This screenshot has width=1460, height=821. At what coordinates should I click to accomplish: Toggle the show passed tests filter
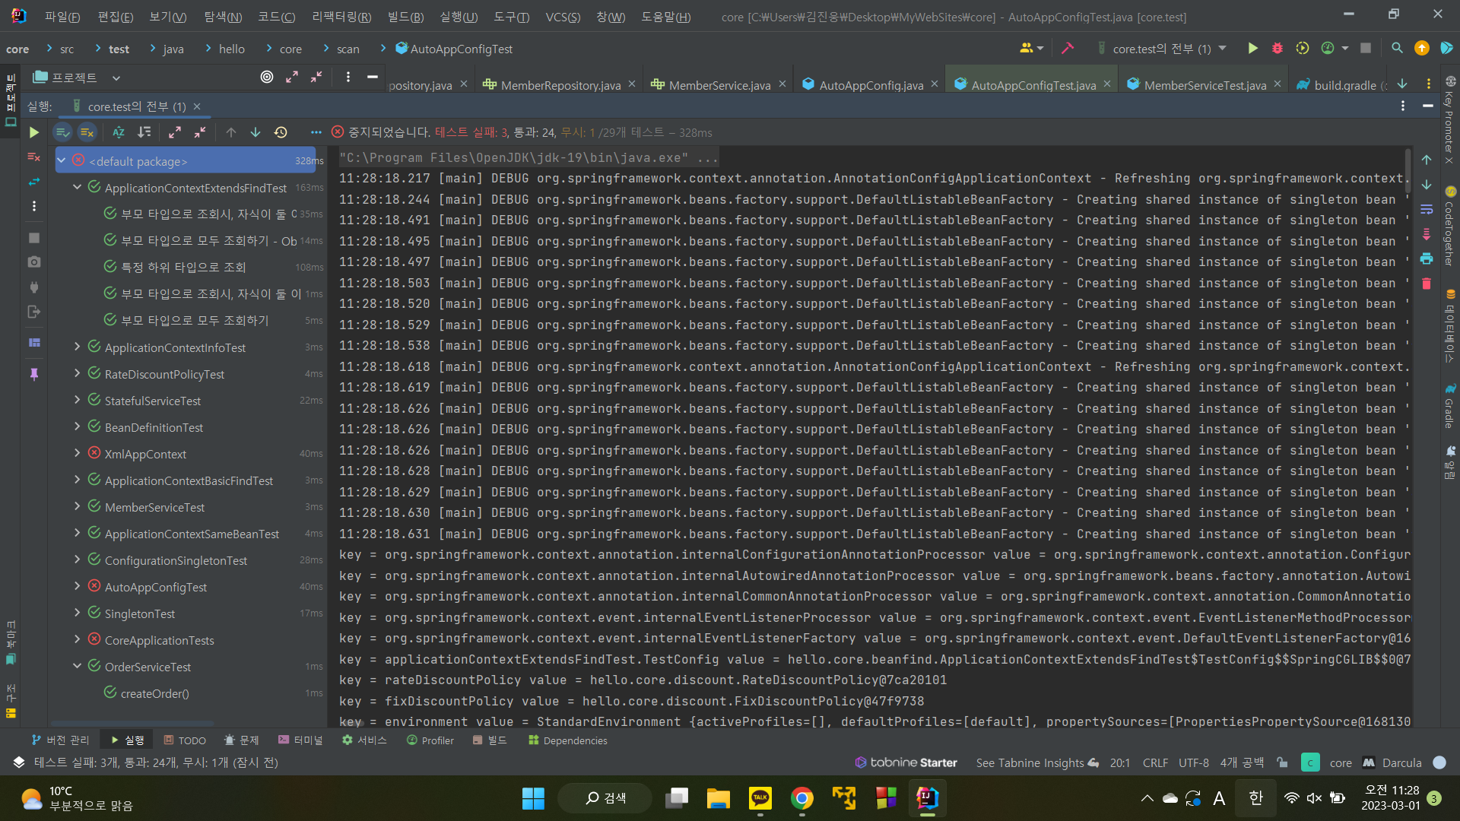[x=62, y=132]
